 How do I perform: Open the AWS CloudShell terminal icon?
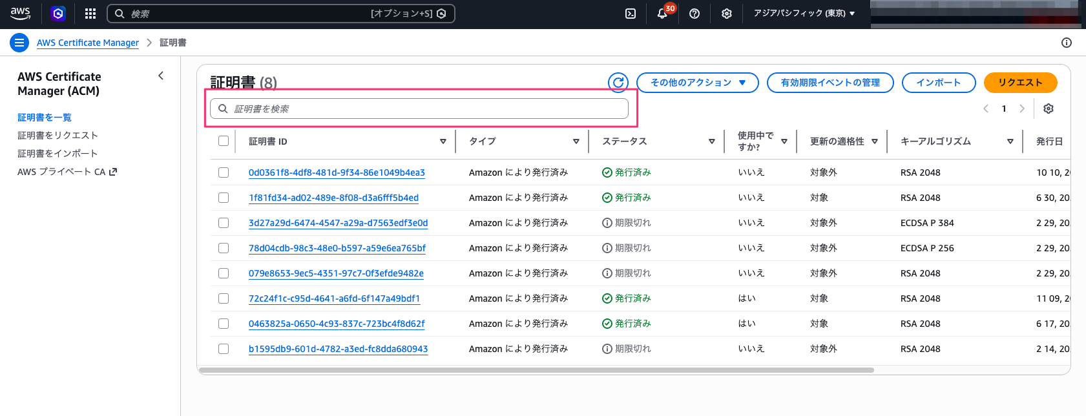click(631, 14)
